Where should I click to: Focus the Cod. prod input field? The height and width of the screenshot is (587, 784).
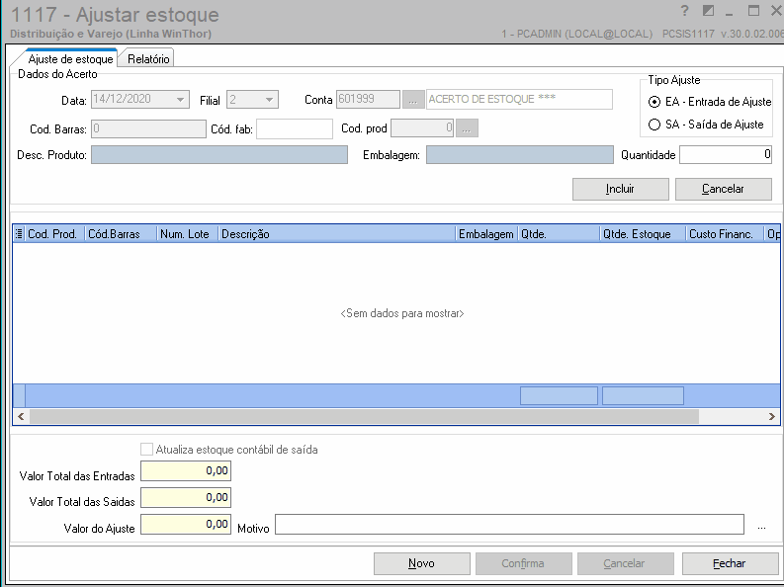point(422,128)
